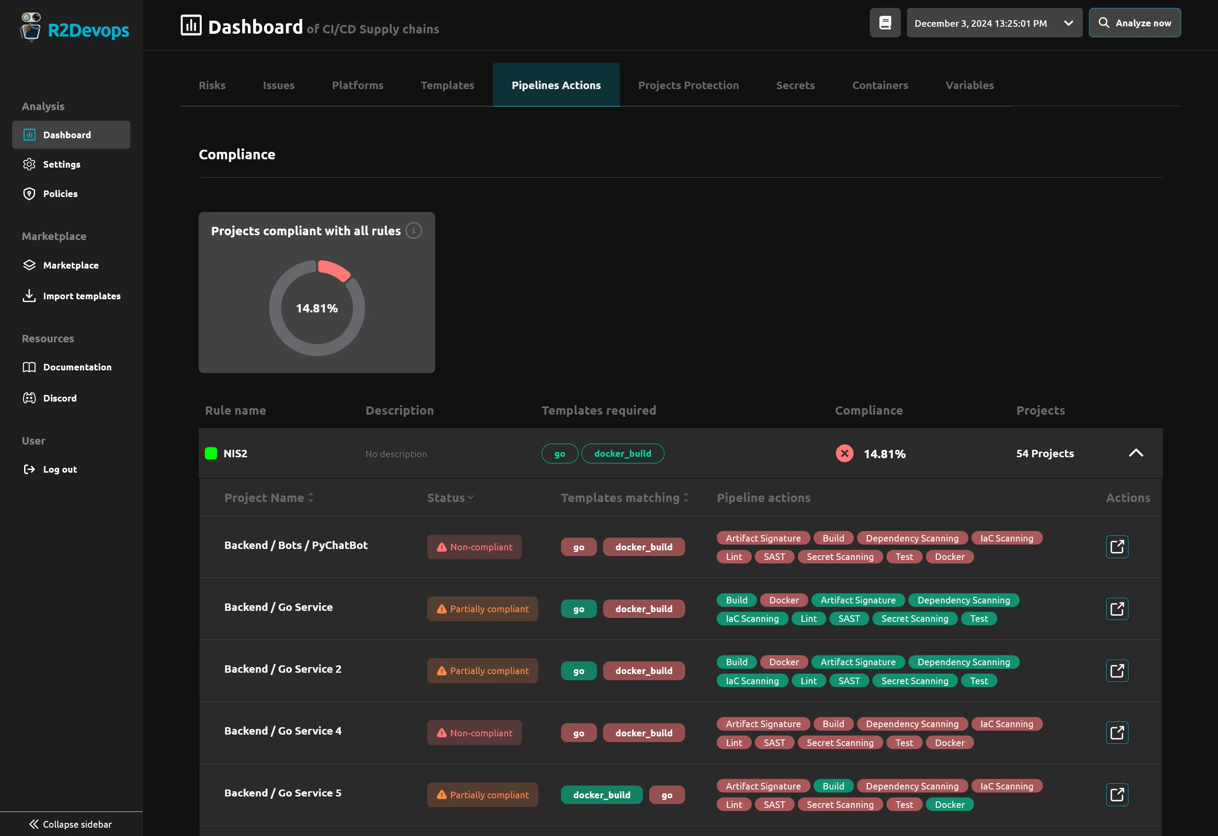Open Discord from the sidebar

[60, 398]
